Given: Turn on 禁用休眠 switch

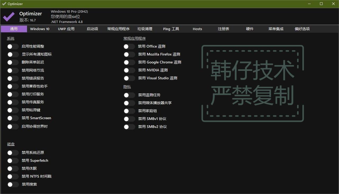Looking at the screenshot, I should pos(13,169).
